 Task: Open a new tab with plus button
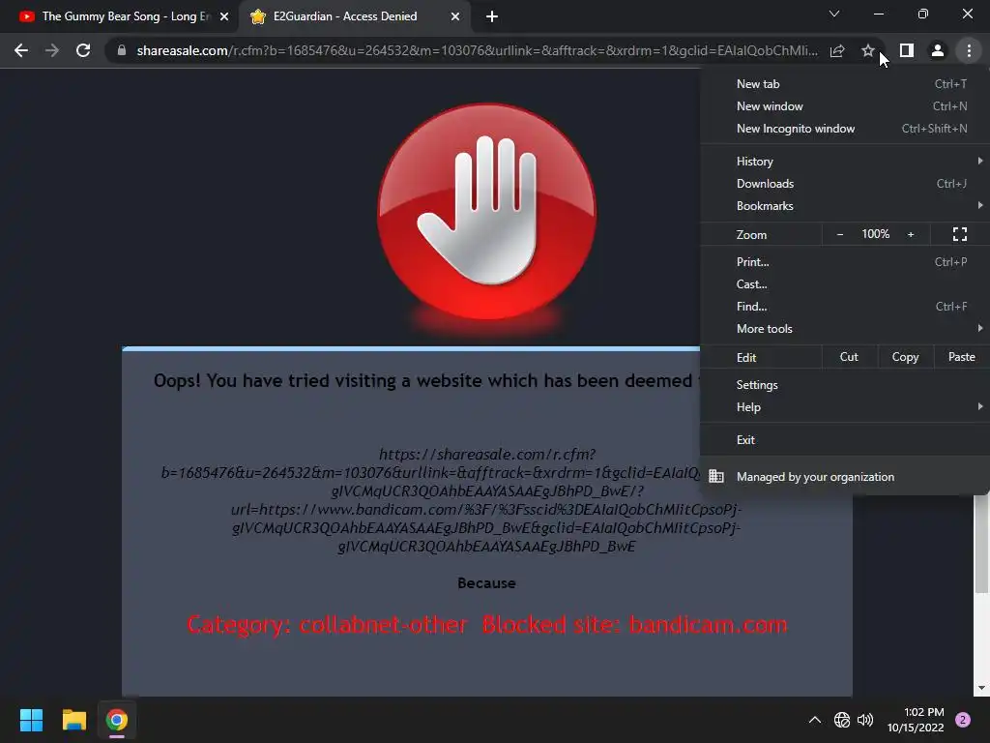[x=492, y=16]
